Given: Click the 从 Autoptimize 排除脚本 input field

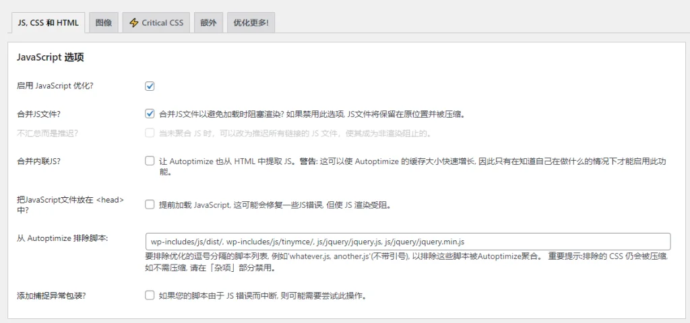Looking at the screenshot, I should [x=408, y=242].
